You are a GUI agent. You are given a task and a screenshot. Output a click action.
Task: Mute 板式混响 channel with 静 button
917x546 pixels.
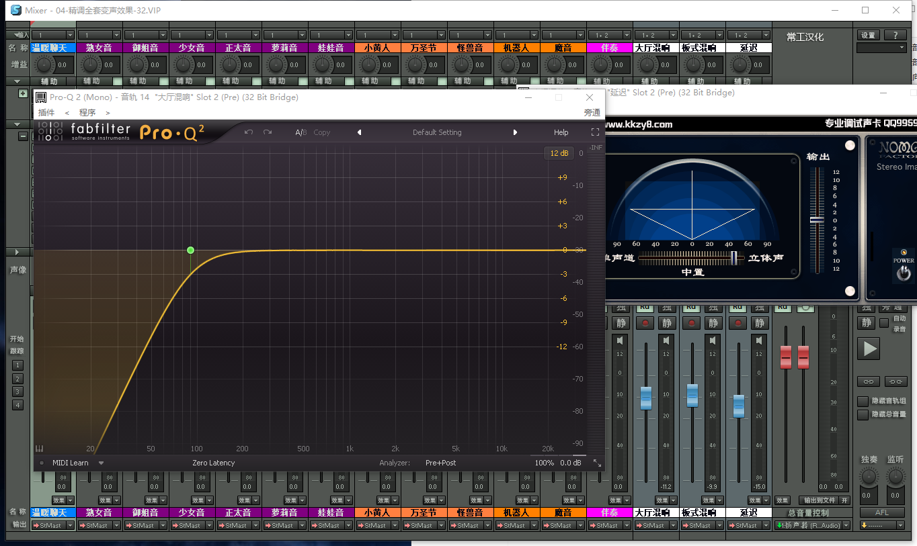[x=713, y=323]
